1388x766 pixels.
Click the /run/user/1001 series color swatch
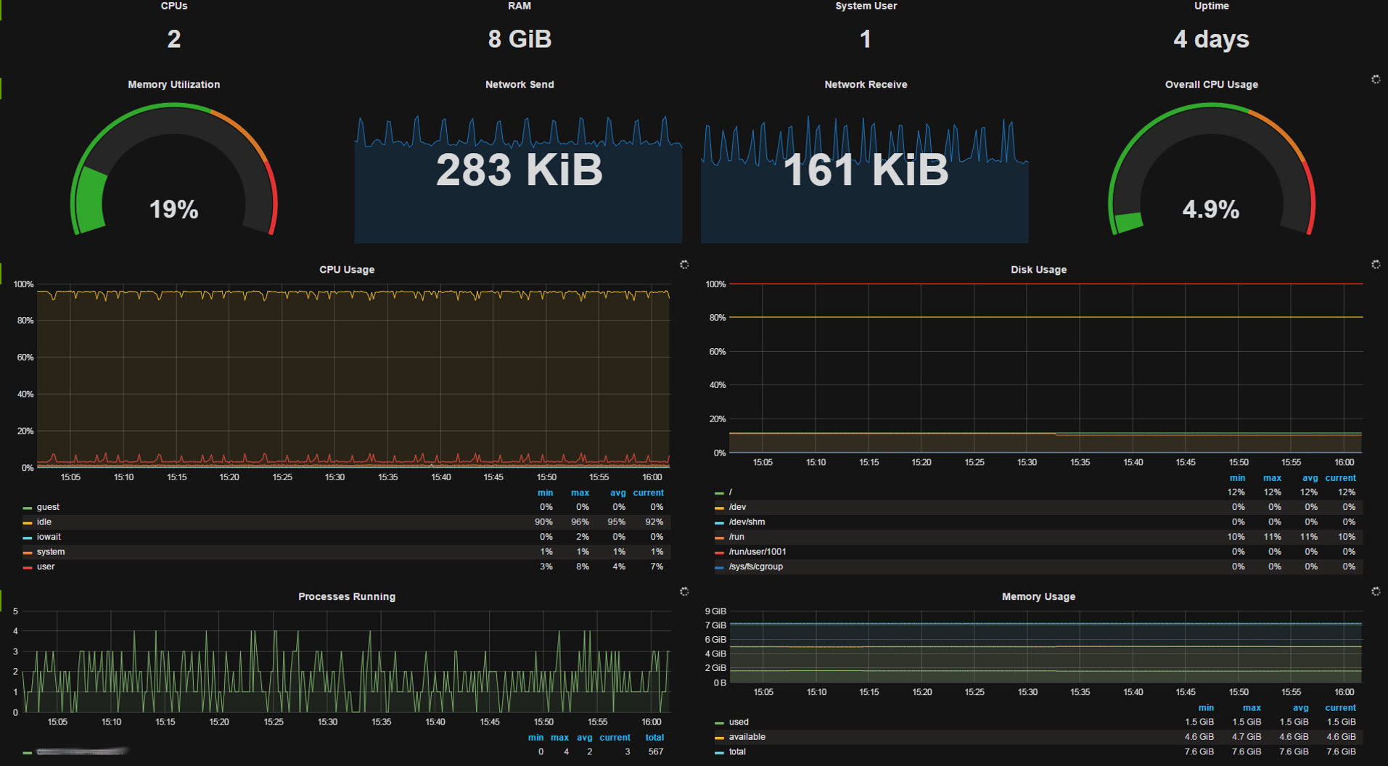tap(719, 552)
